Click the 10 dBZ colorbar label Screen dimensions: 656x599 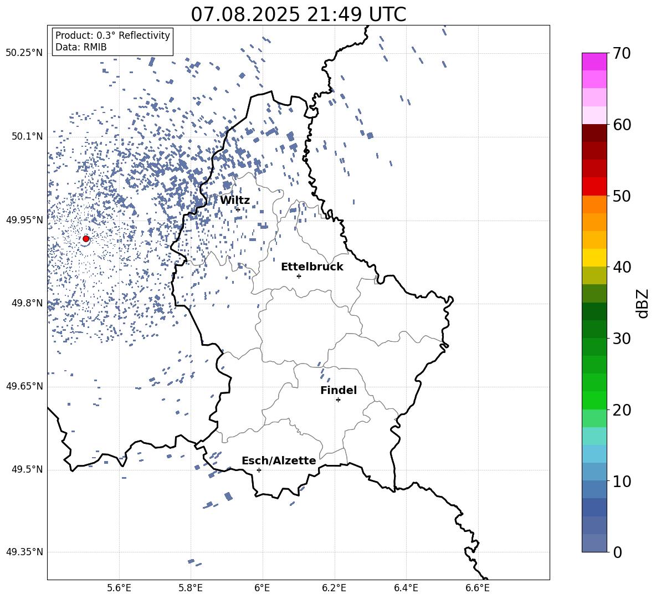click(622, 482)
